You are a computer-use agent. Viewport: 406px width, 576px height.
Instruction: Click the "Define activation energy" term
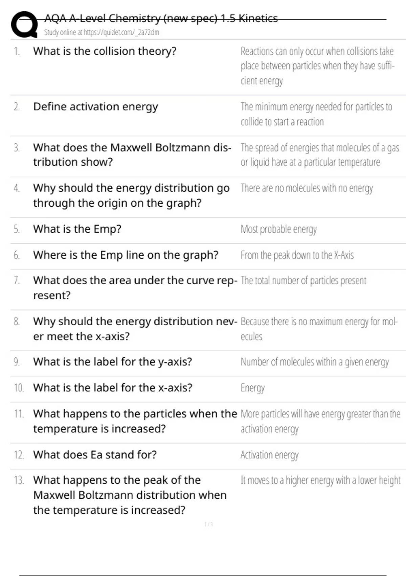click(x=95, y=107)
